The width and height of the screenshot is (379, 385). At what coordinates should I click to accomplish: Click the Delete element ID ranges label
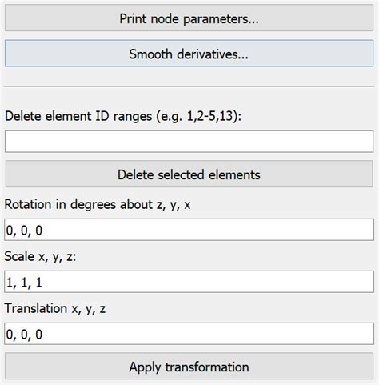(123, 116)
